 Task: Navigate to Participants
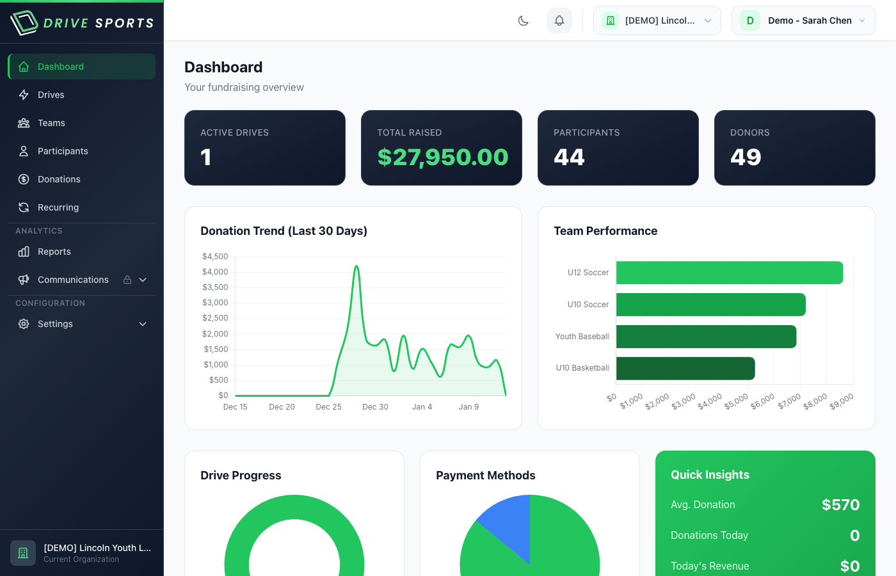pyautogui.click(x=82, y=151)
